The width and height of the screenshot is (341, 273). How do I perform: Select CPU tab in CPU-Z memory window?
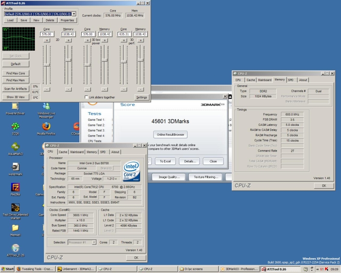[x=238, y=80]
